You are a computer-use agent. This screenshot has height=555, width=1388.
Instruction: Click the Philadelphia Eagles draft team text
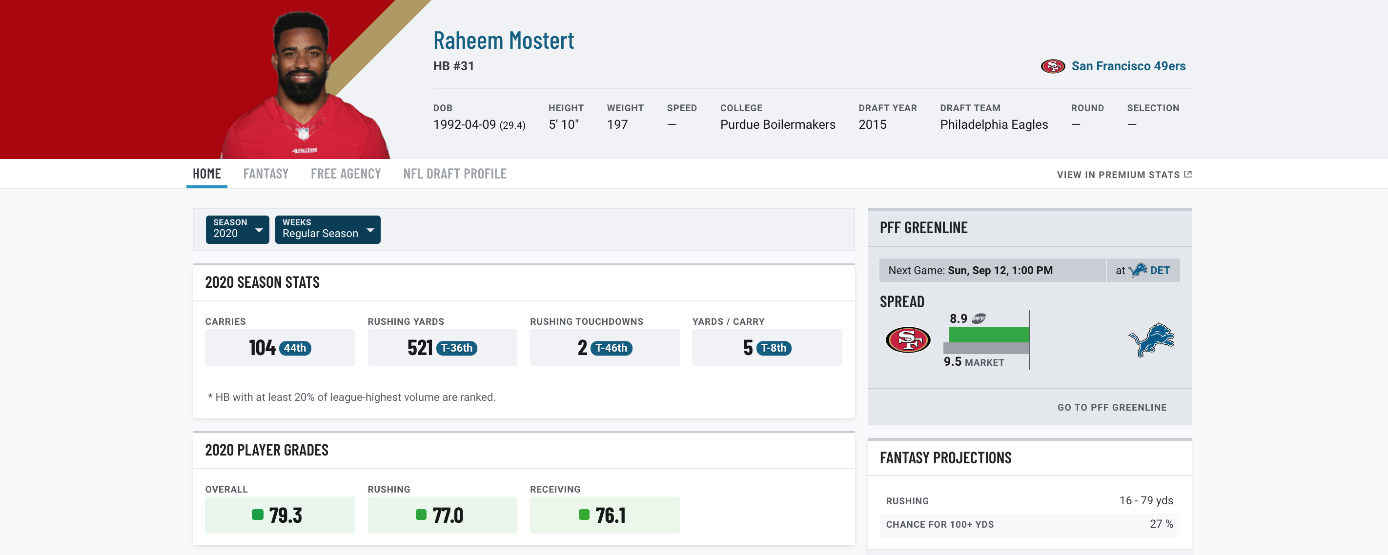994,124
